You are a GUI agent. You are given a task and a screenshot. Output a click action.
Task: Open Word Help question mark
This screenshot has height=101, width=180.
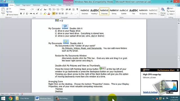(179, 5)
